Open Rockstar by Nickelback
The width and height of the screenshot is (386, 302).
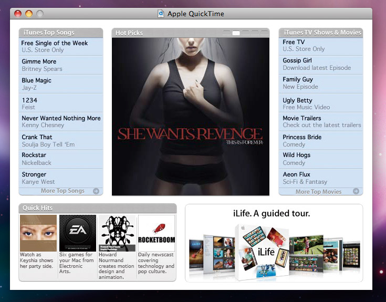[x=61, y=160]
